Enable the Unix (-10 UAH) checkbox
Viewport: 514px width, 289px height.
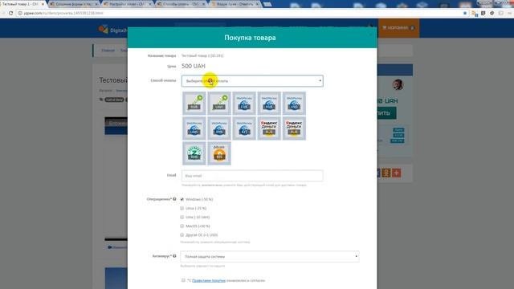pyautogui.click(x=182, y=217)
